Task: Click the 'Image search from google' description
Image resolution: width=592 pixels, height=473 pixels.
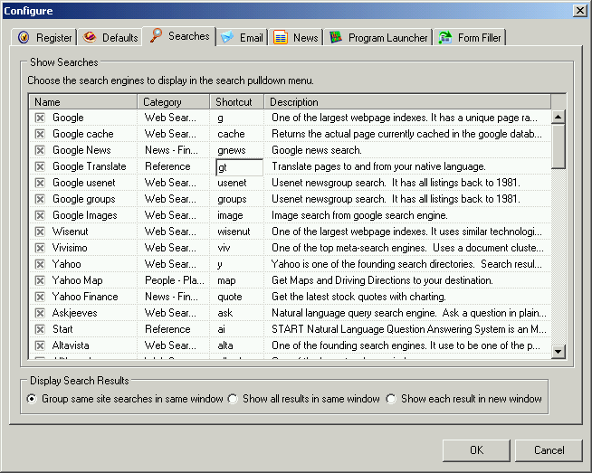Action: 359,215
